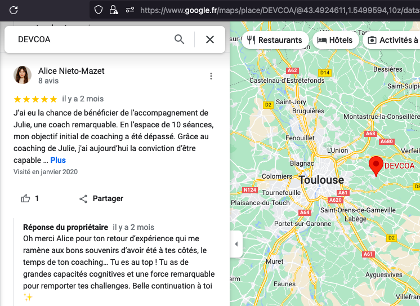Click the red DEVCOA map pin
Screen dimensions: 420x306
point(376,166)
